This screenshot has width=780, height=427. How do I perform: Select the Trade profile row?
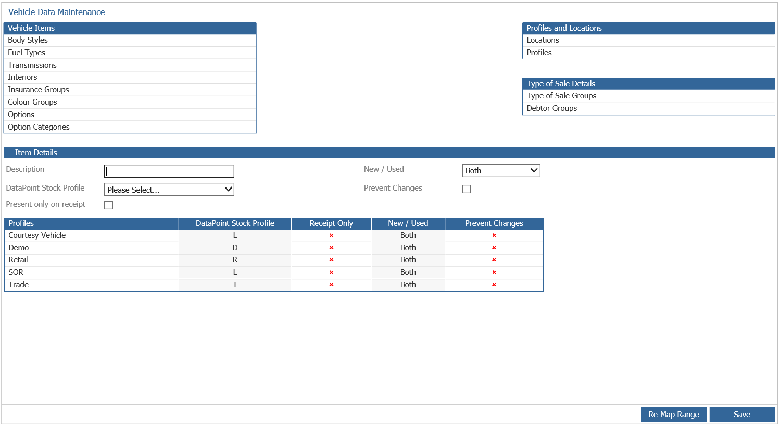point(19,285)
